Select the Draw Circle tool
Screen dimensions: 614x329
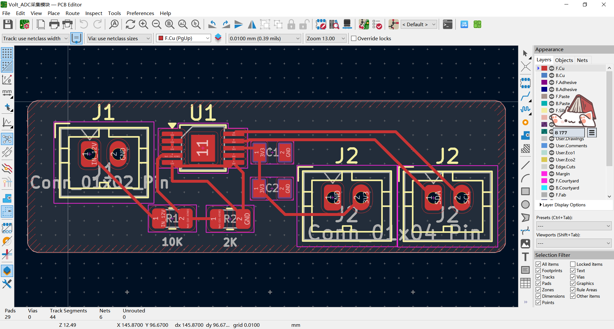pos(525,204)
